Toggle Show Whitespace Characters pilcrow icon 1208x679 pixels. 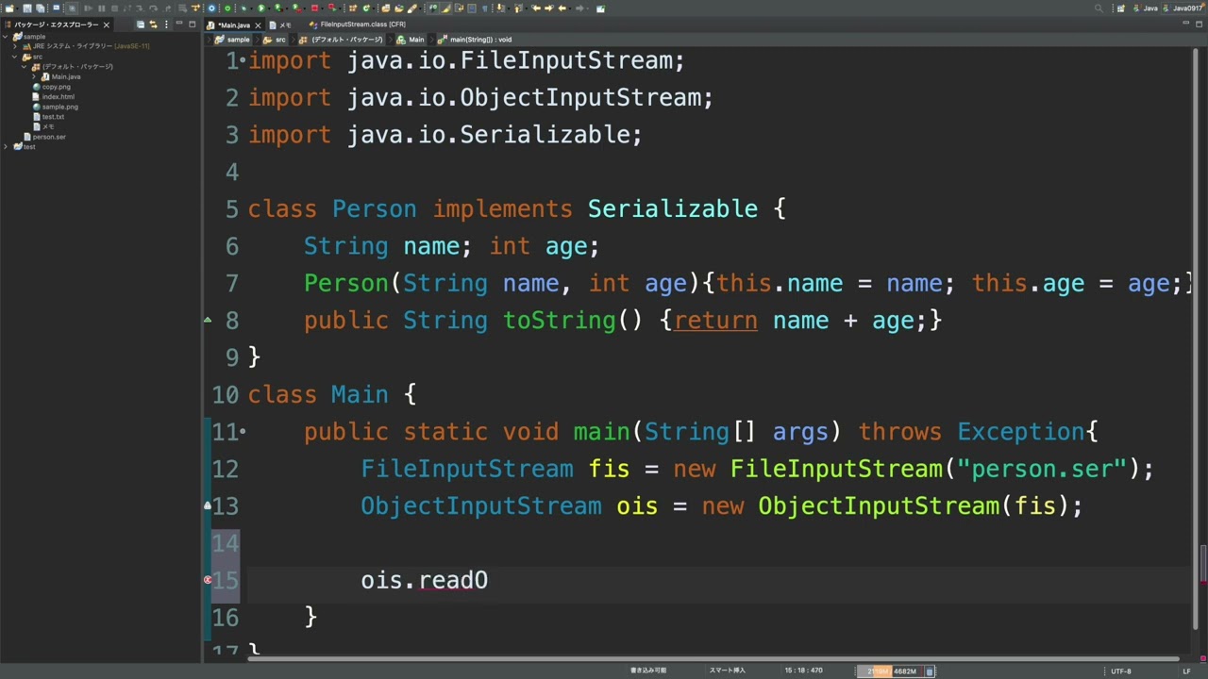point(484,8)
